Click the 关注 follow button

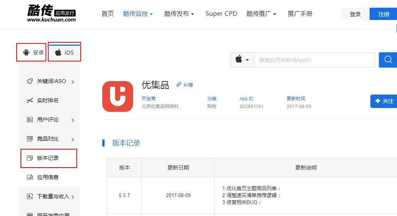[x=383, y=101]
